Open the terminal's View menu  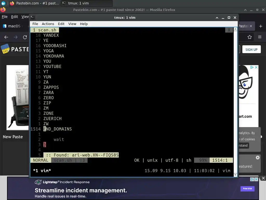click(x=72, y=24)
